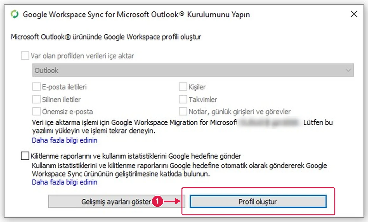The width and height of the screenshot is (368, 222).
Task: Enable 'Kişiler' checkbox
Action: click(x=183, y=87)
